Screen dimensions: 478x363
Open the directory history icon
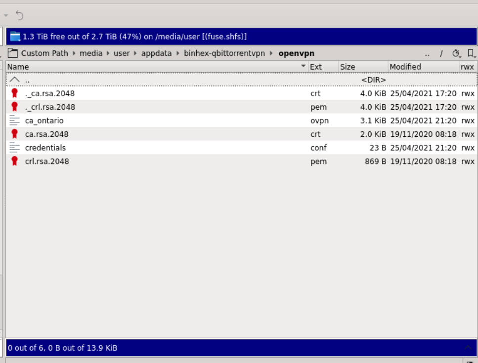pyautogui.click(x=456, y=54)
